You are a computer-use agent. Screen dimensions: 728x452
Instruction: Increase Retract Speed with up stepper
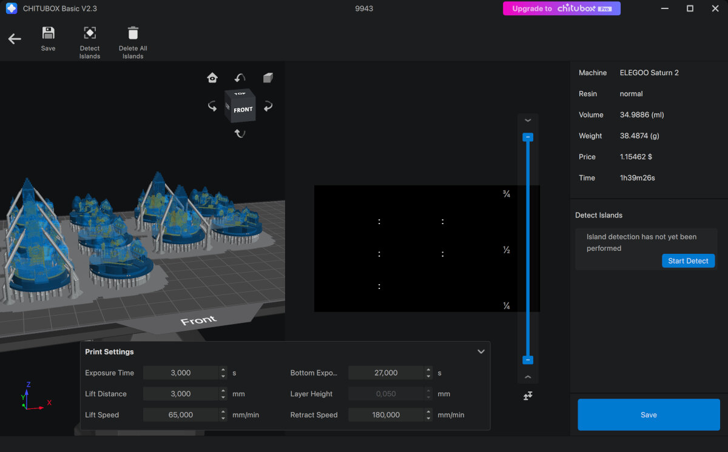(x=429, y=412)
